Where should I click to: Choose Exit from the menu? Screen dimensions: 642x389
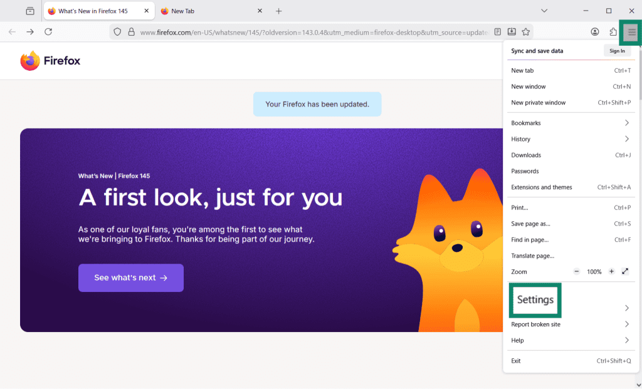[571, 361]
